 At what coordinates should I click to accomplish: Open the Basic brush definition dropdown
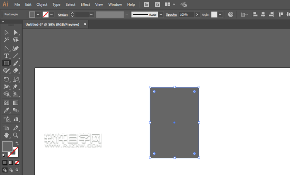[161, 14]
